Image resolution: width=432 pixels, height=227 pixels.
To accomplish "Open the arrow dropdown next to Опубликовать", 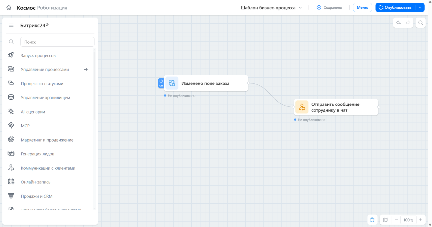I will 420,7.
